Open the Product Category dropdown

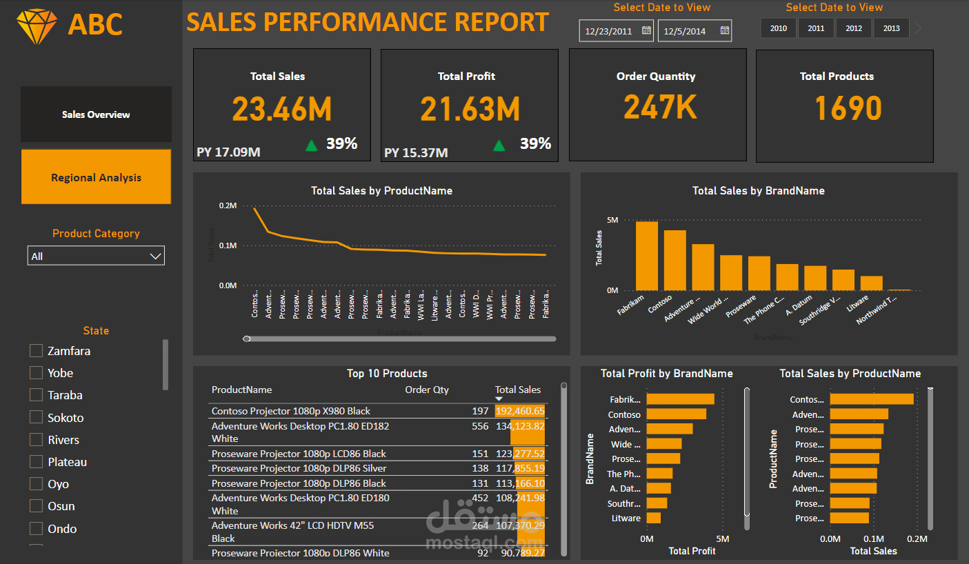point(96,256)
